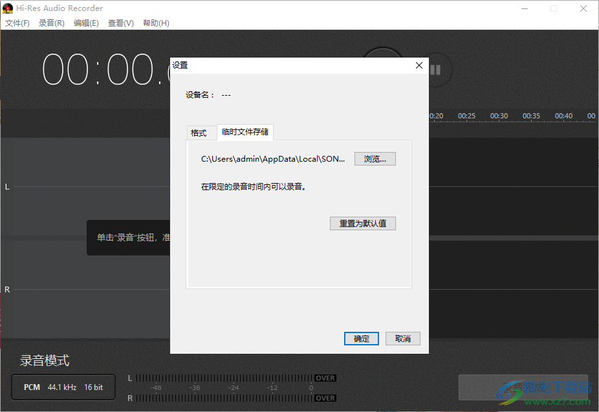Viewport: 599px width, 412px height.
Task: Click the temporary file path field
Action: [x=274, y=158]
